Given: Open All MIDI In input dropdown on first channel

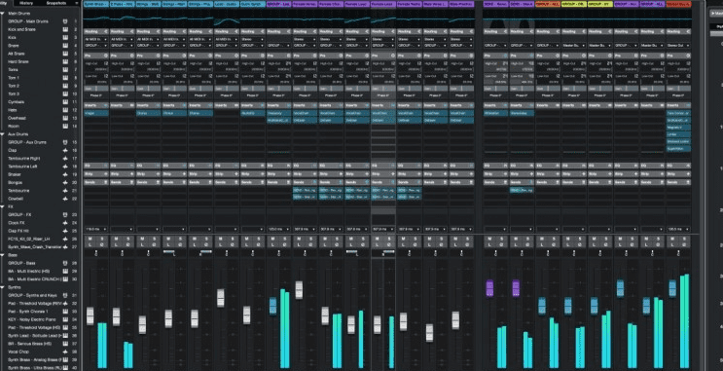Looking at the screenshot, I should tap(96, 39).
